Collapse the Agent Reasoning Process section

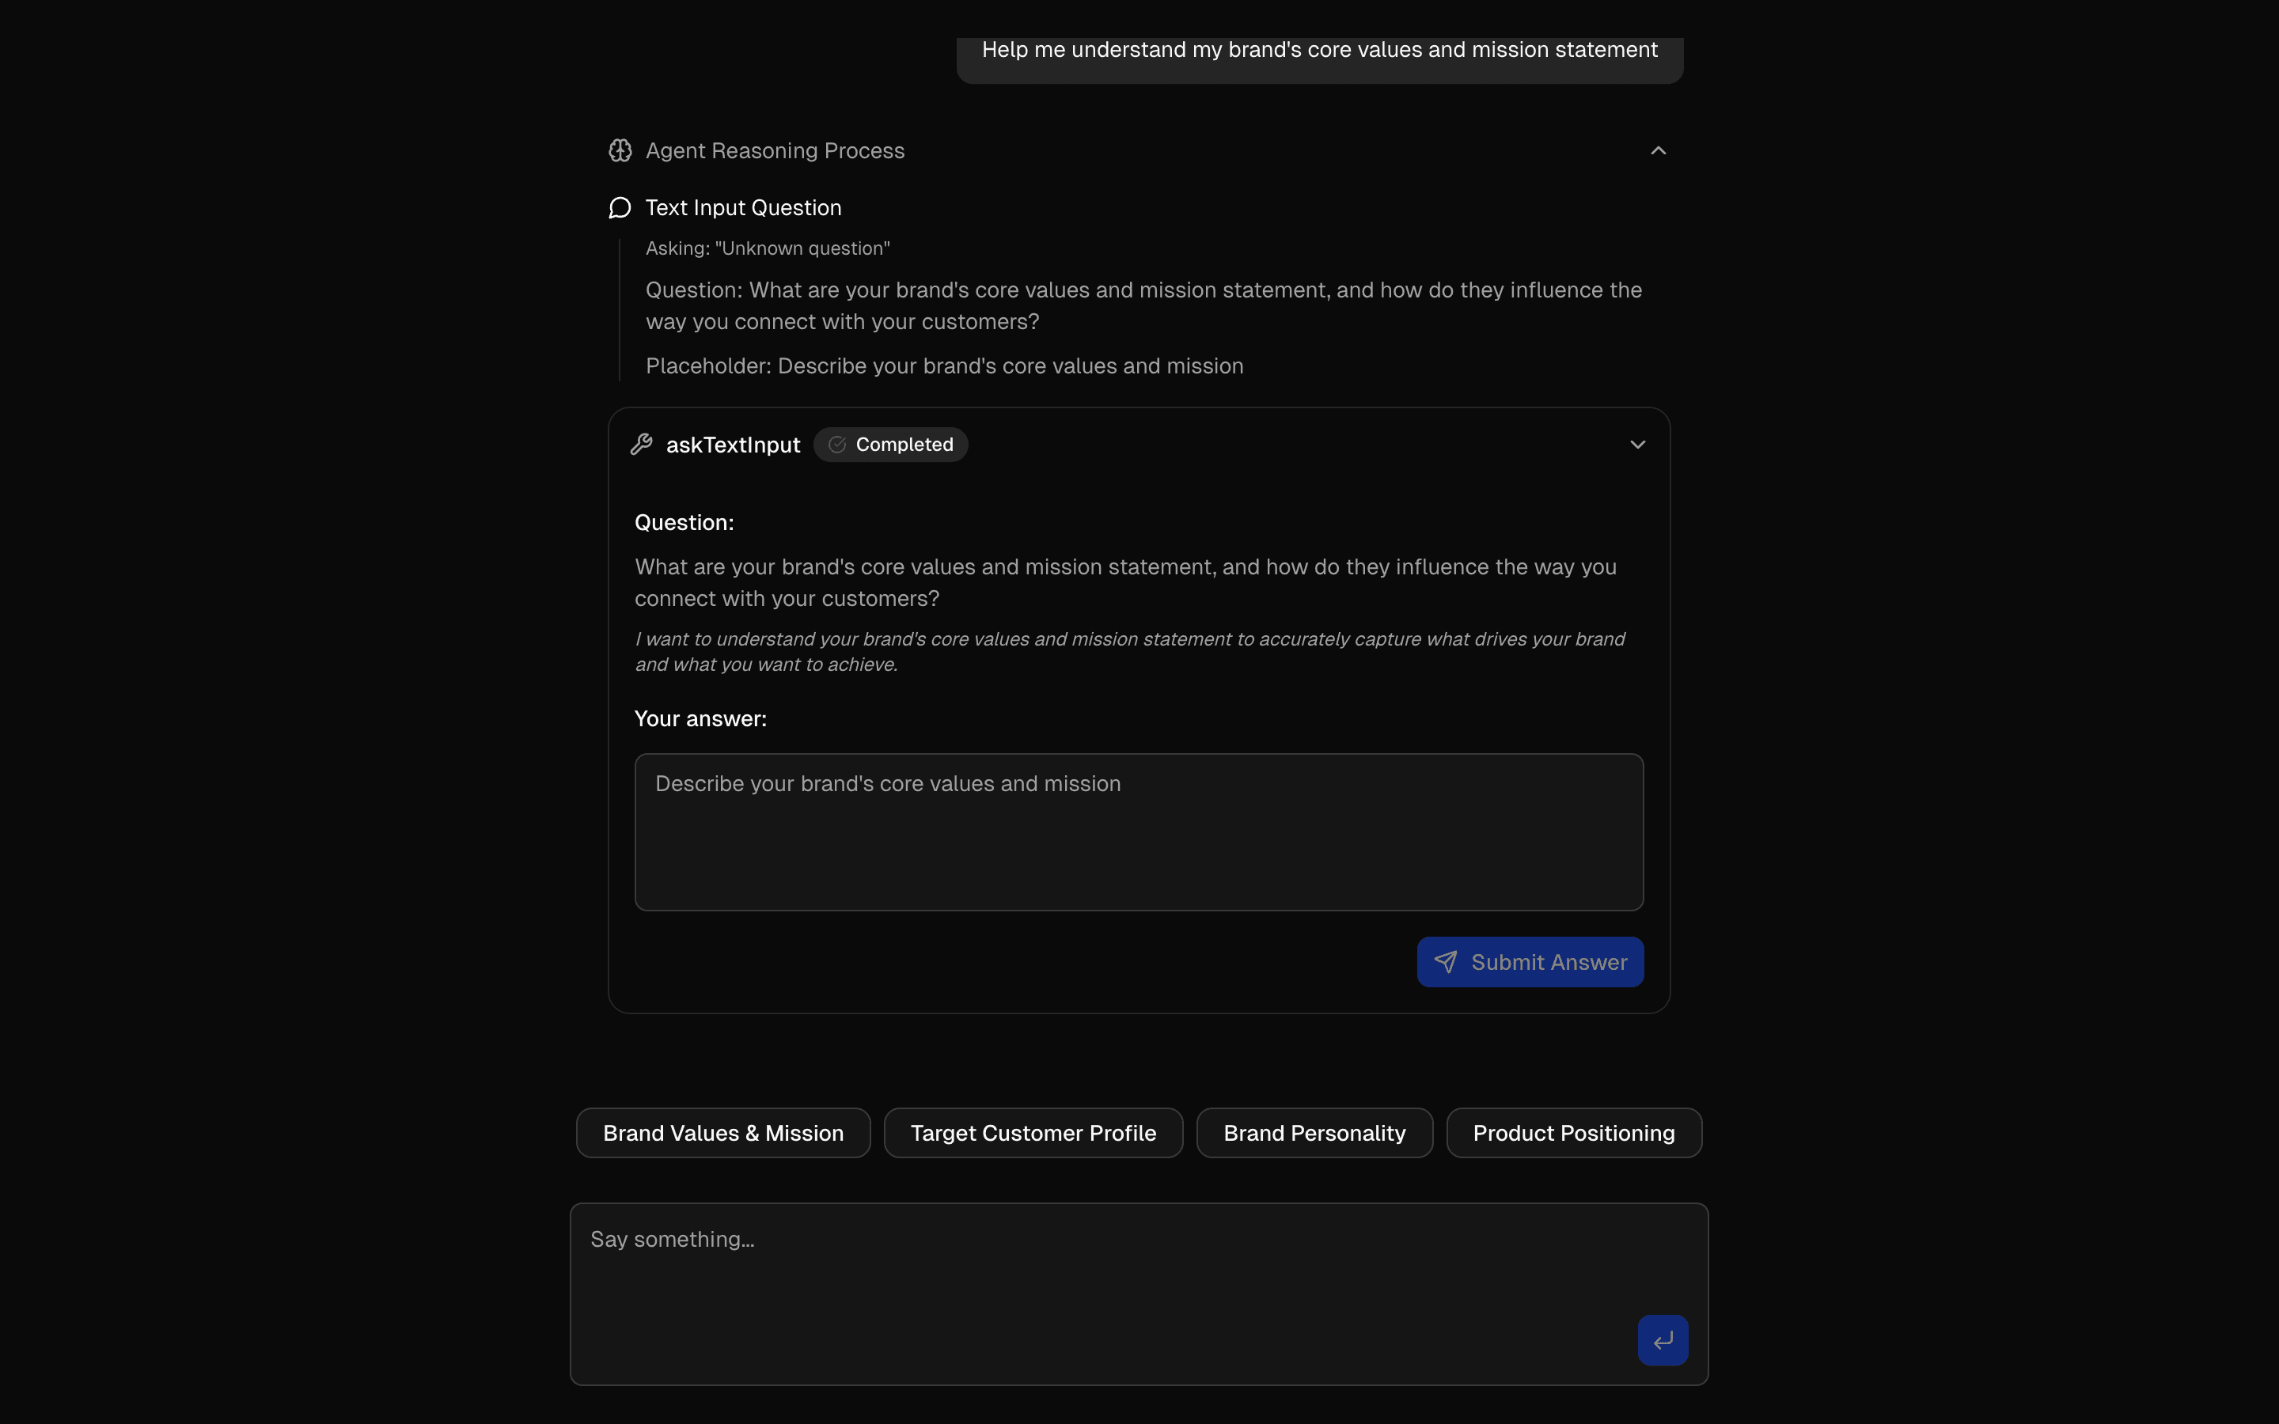1658,150
